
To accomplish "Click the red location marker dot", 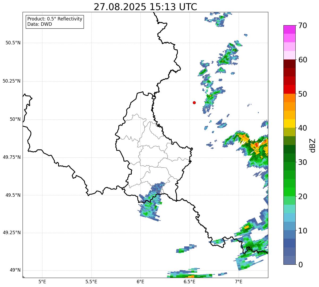I will pyautogui.click(x=194, y=102).
